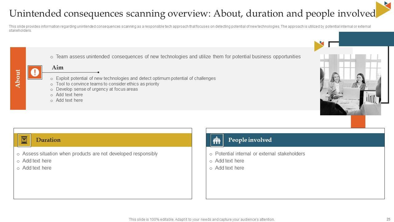Select the black-and-white meeting photo
The height and width of the screenshot is (222, 394).
350,85
